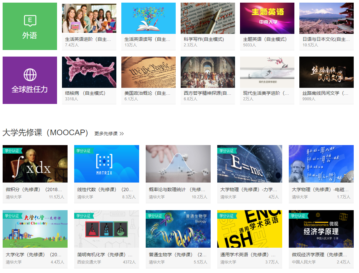Open the 全球胜任力 category tile
359x273 pixels.
coord(30,80)
